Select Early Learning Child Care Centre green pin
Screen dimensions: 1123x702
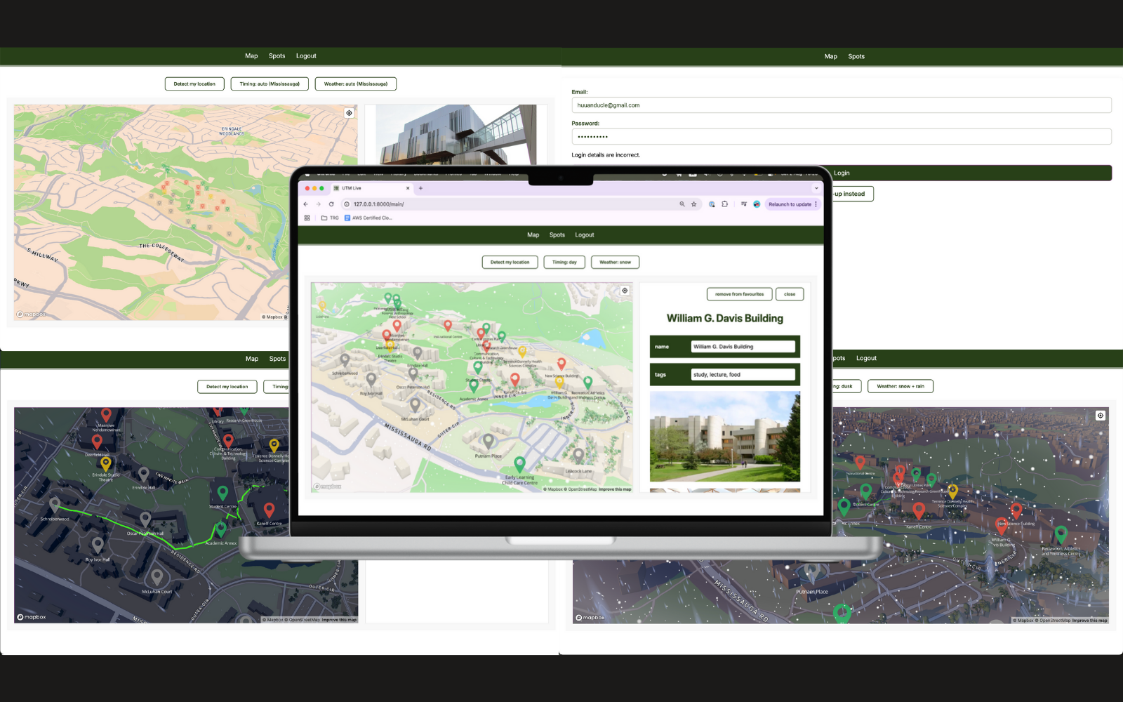pyautogui.click(x=519, y=464)
